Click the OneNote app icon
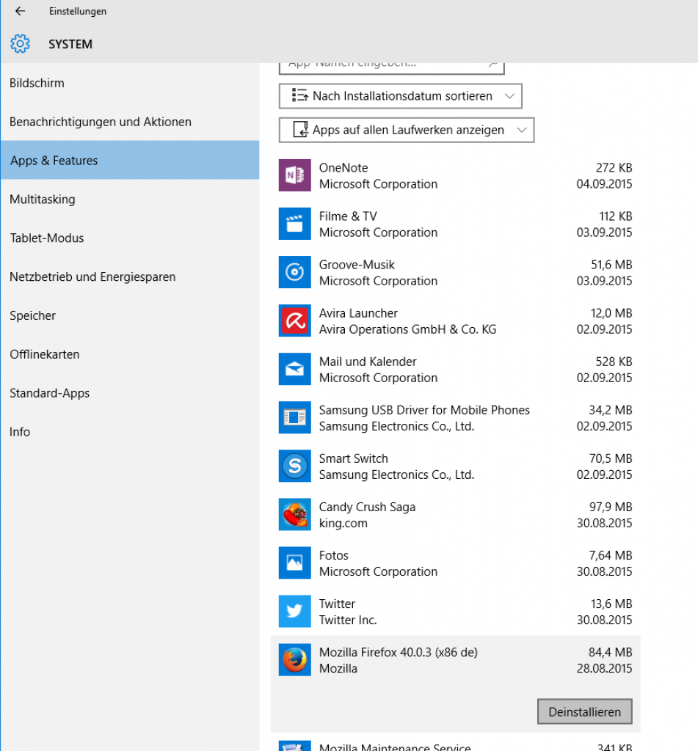The height and width of the screenshot is (751, 698). click(295, 175)
